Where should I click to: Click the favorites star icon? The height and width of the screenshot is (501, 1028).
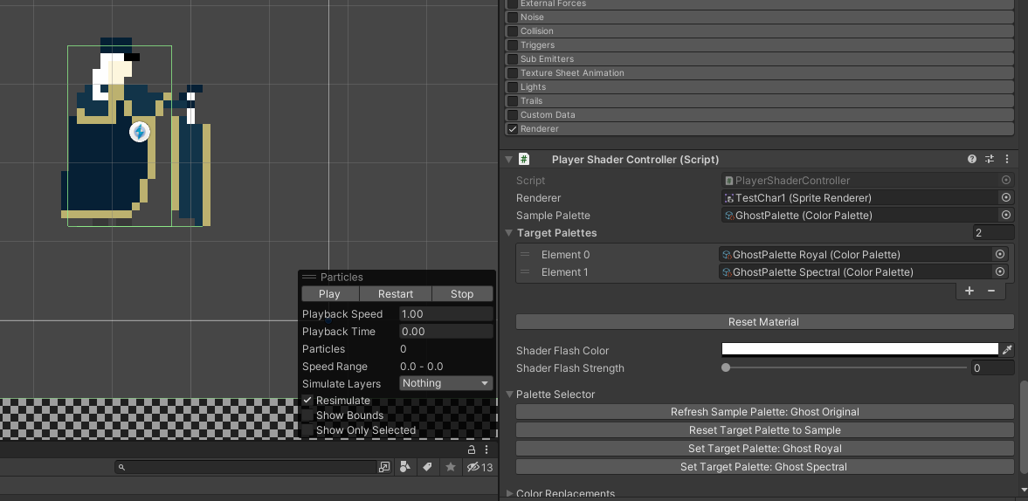[x=451, y=468]
